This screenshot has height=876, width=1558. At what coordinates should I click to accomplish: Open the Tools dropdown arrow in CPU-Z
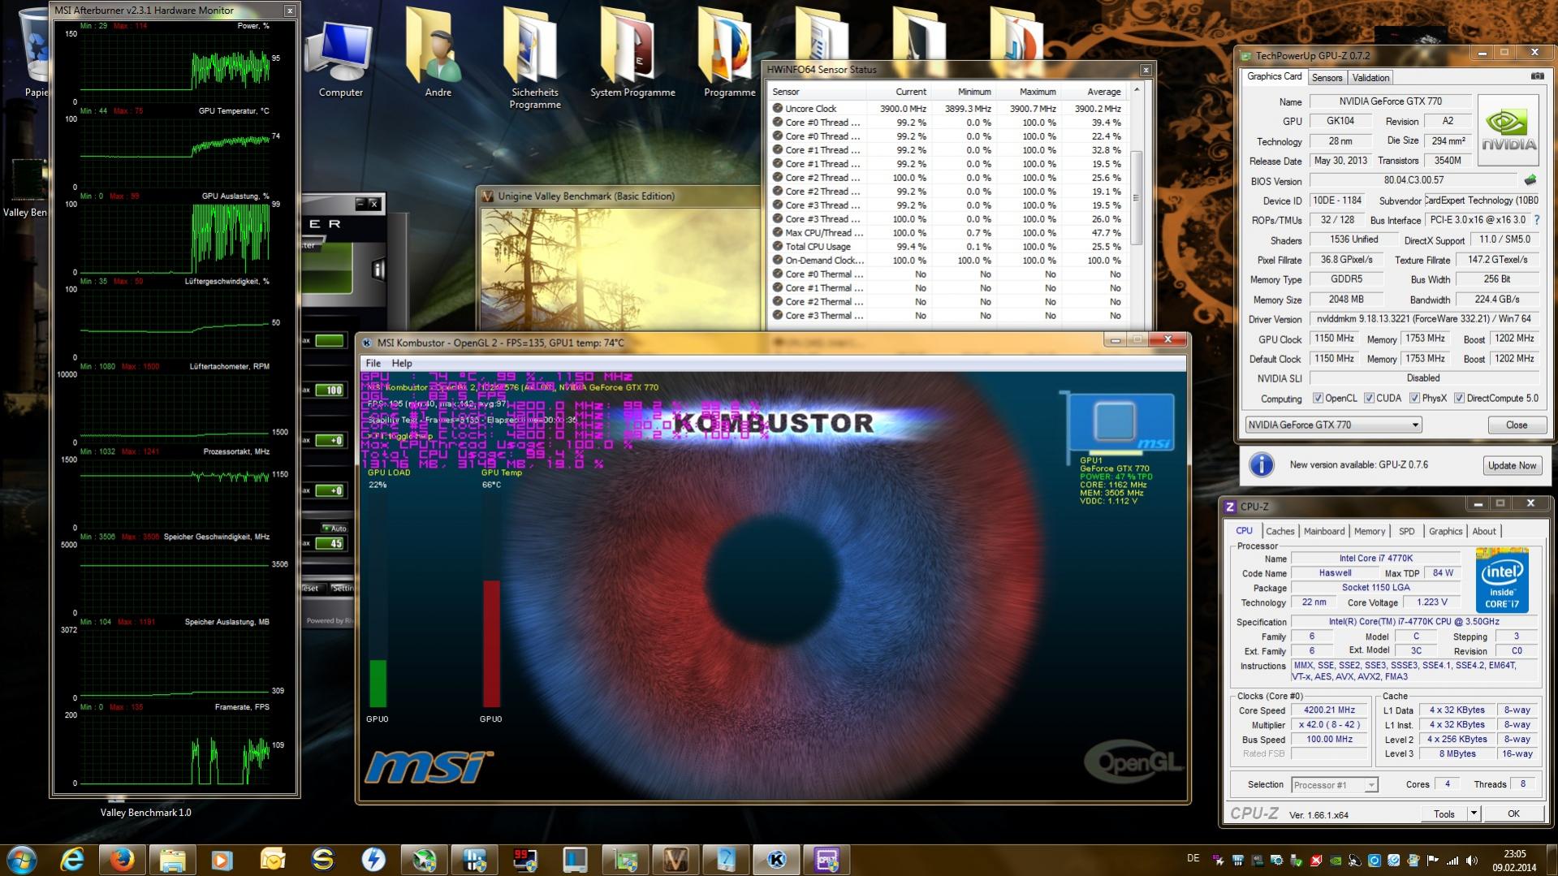[x=1474, y=813]
